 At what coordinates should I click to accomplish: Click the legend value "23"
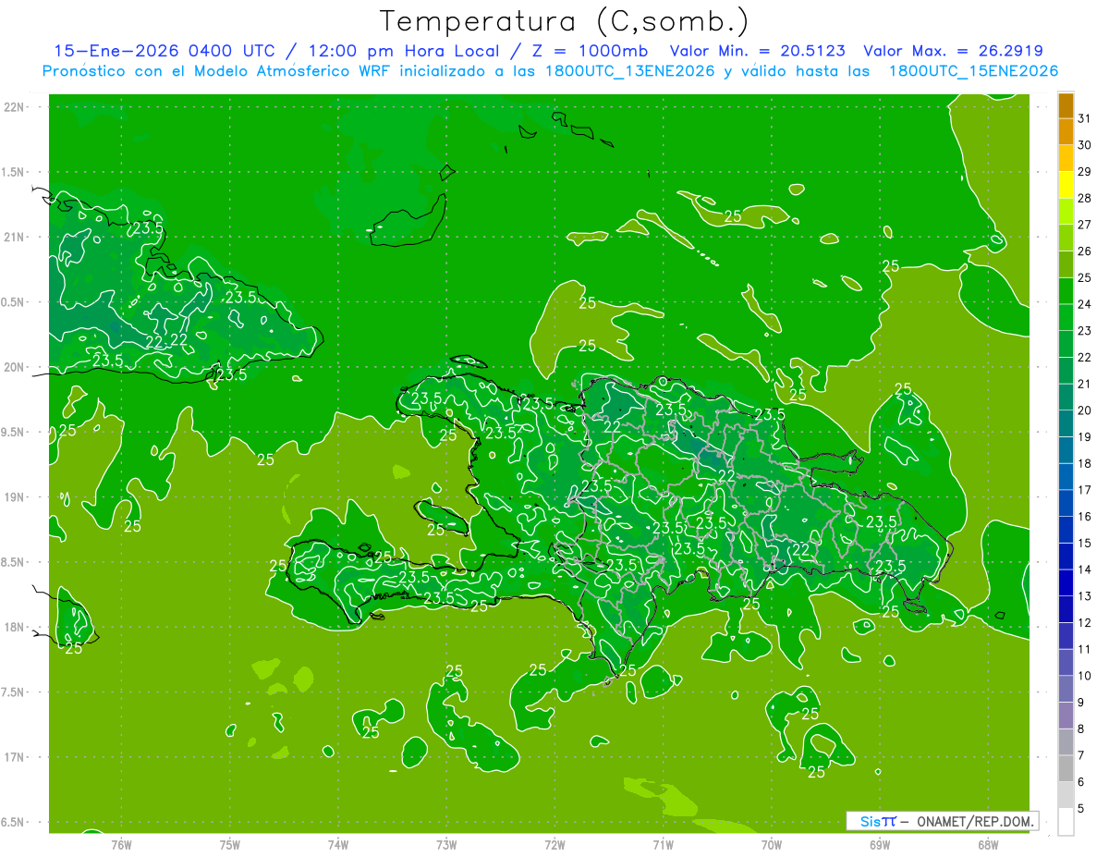(1084, 331)
